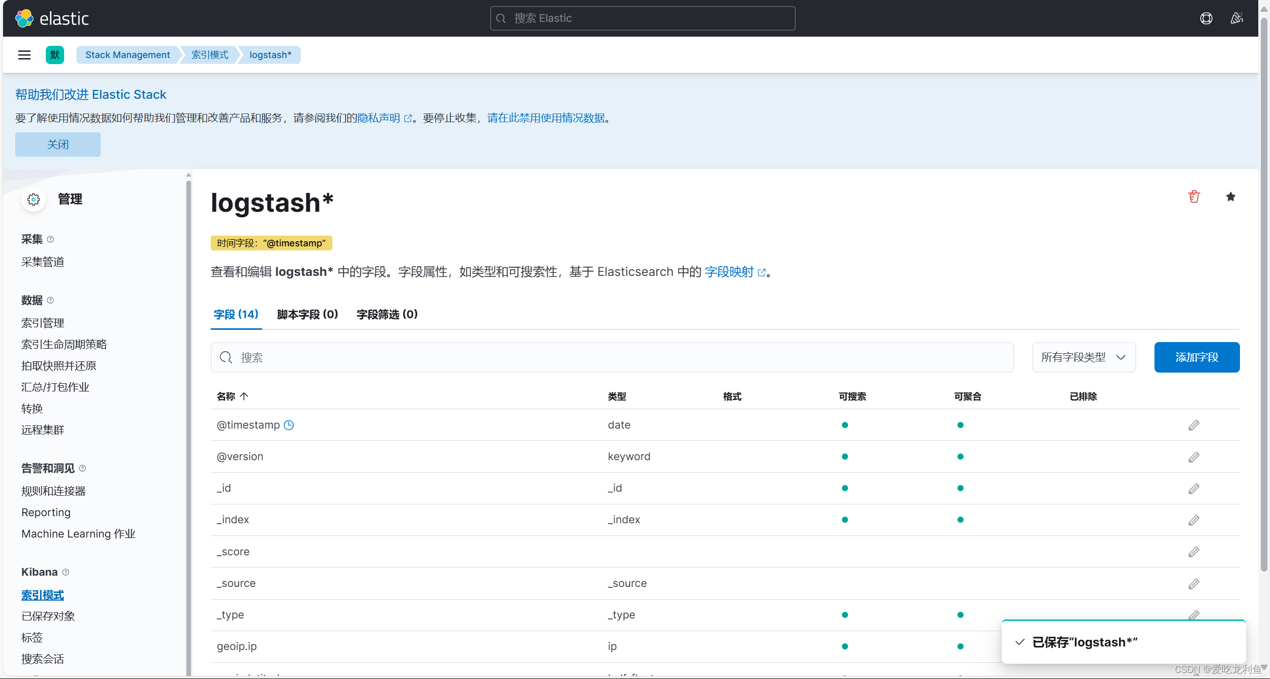The image size is (1270, 679).
Task: Open the help menu icon
Action: tap(1206, 18)
